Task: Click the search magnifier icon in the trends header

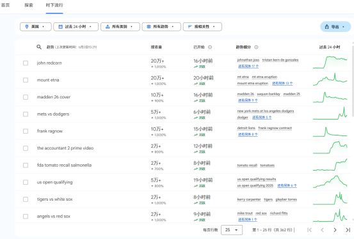Action: [39, 47]
